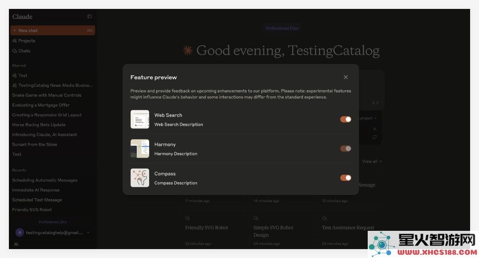Click the Claude logo title
The height and width of the screenshot is (258, 479).
[22, 16]
